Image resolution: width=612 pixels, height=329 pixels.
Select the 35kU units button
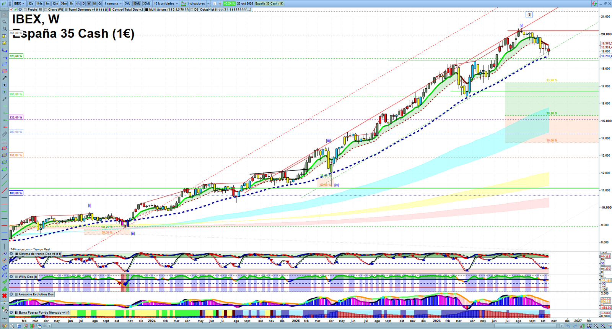[x=146, y=3]
